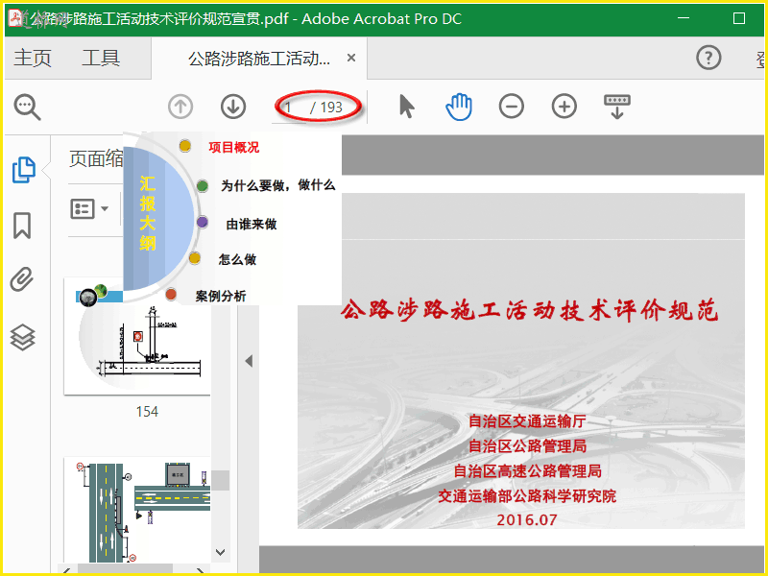Select the road diagram thumbnail below 154

click(137, 511)
